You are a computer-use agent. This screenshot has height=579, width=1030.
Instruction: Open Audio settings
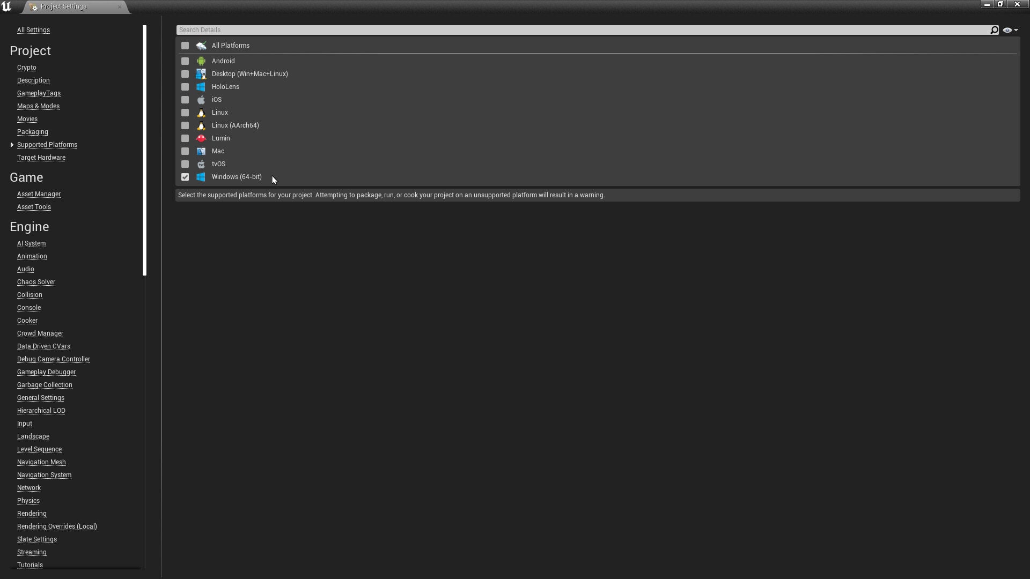pyautogui.click(x=26, y=269)
